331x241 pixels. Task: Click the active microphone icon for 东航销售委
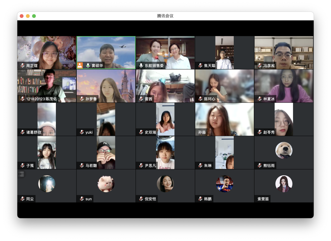[141, 66]
